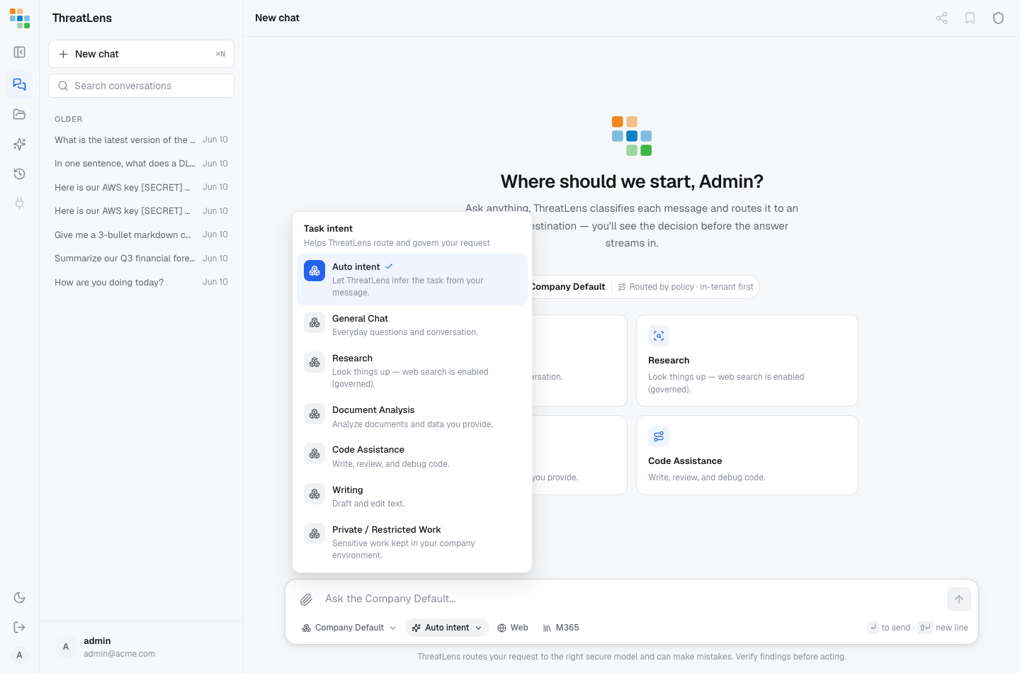Click the avatar 'A' in left rail

[x=20, y=655]
